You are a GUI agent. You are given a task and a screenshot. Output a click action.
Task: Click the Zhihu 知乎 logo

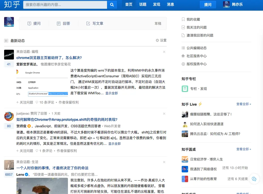click(12, 5)
